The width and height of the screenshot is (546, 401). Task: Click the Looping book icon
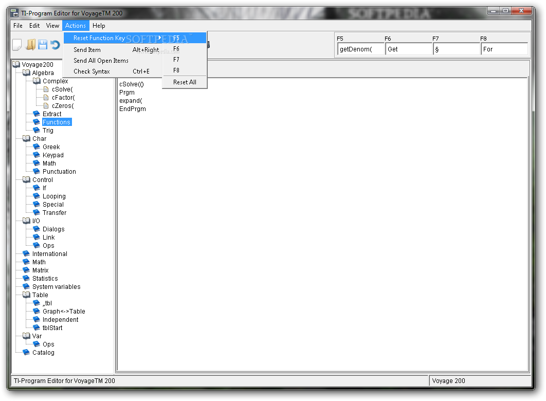click(x=36, y=196)
